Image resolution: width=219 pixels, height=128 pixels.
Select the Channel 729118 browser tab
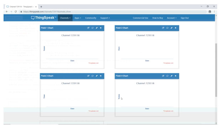tap(22, 7)
